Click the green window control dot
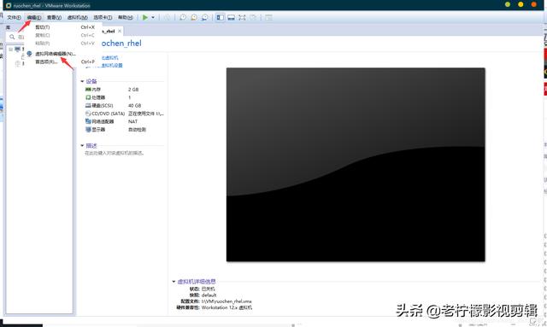 click(508, 4)
